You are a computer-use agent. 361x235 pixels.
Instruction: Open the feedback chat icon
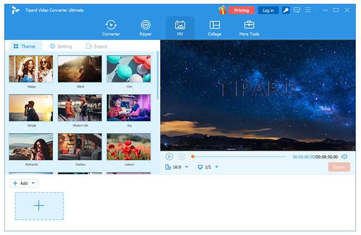tap(297, 10)
